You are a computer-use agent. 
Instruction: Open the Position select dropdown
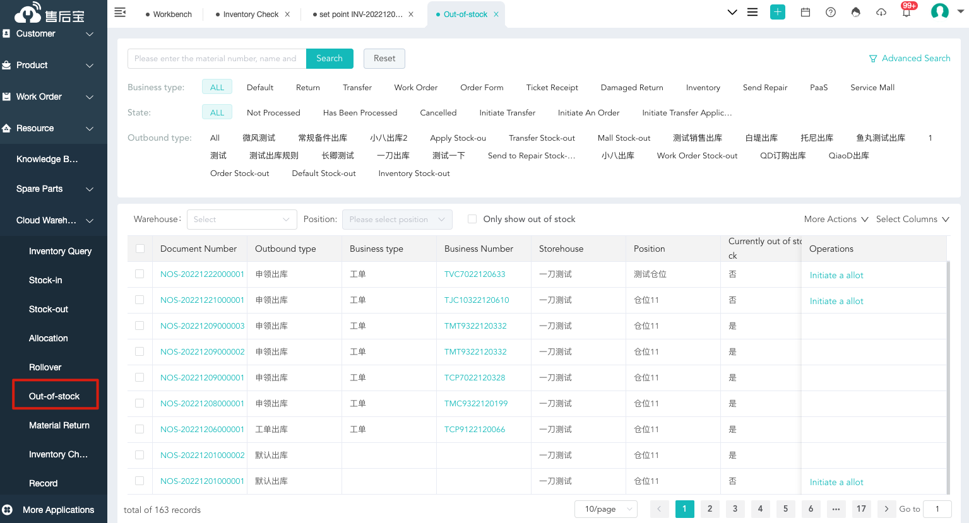pyautogui.click(x=397, y=220)
